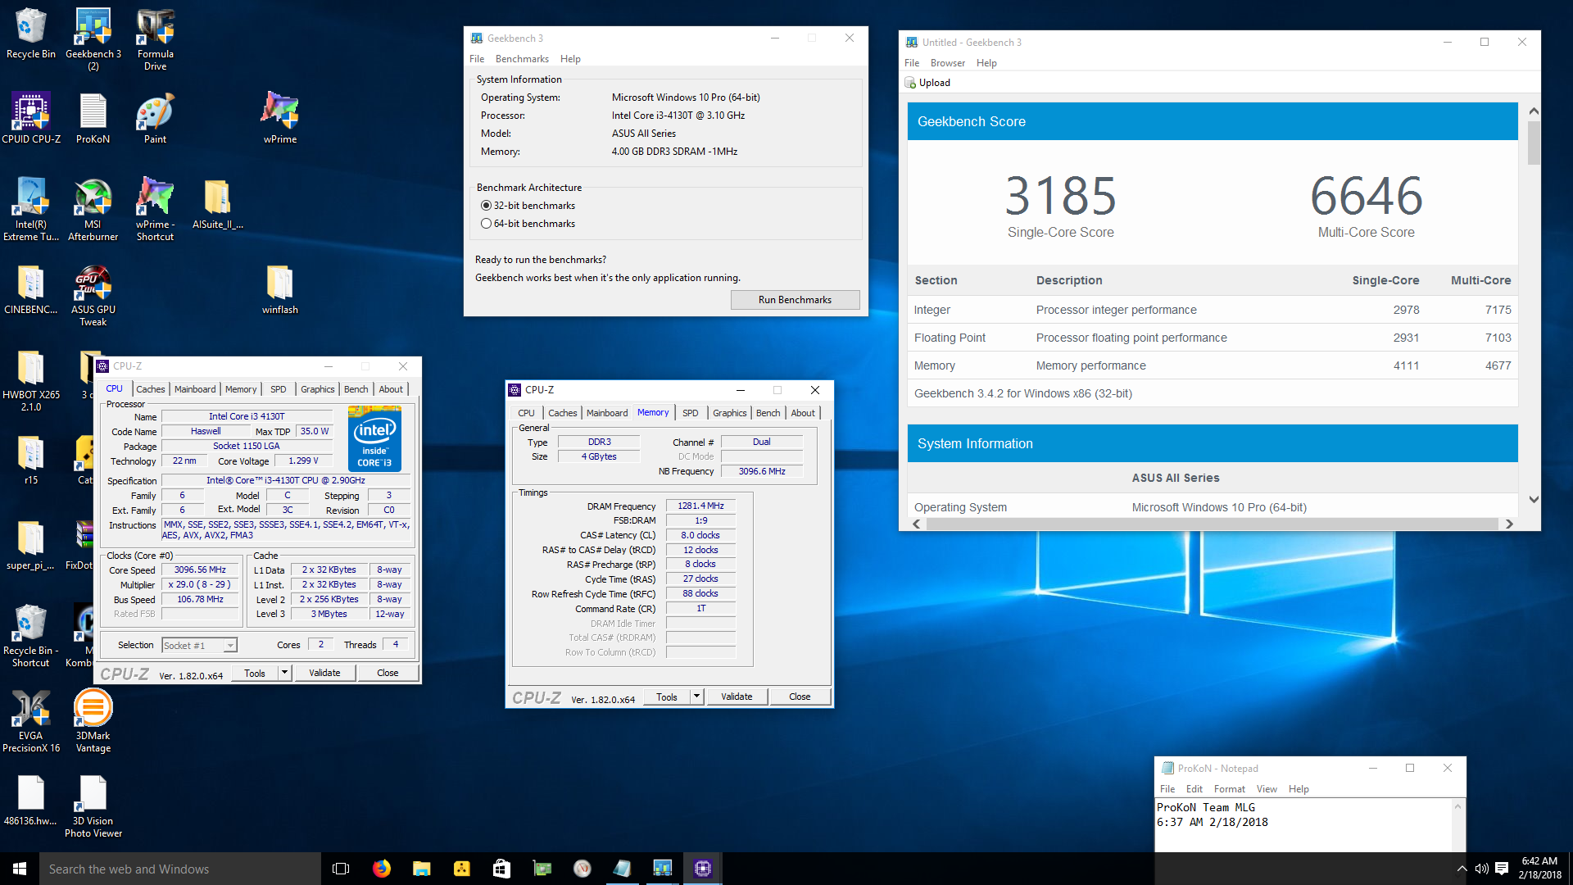Open 486136.hw file icon
Viewport: 1573px width, 885px height.
tap(31, 801)
